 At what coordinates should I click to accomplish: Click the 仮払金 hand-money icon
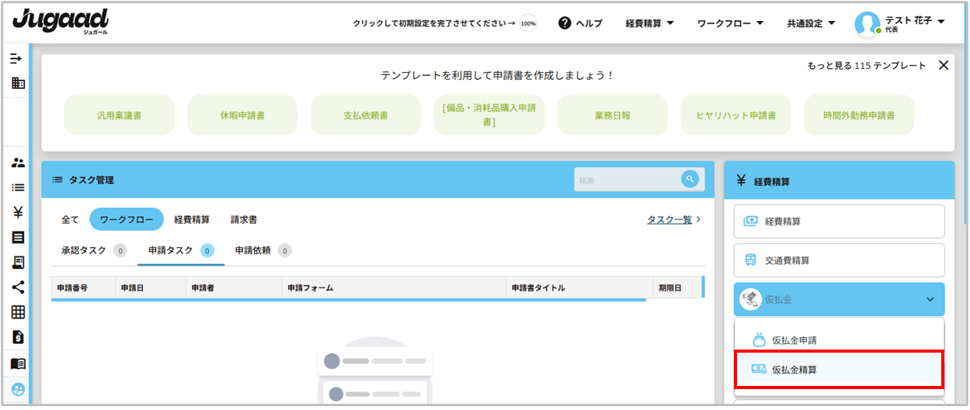[750, 299]
